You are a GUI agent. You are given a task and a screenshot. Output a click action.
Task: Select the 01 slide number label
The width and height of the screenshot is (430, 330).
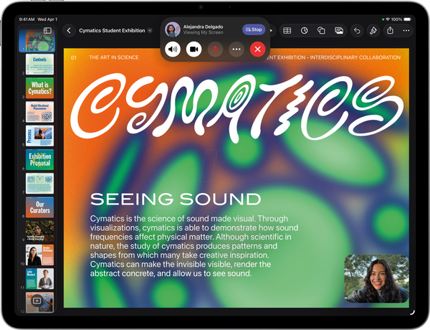coord(74,57)
